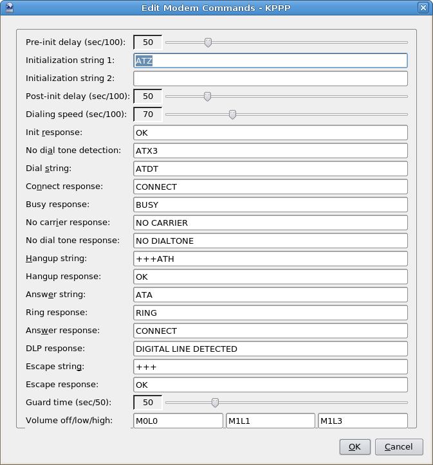Click the Dialing speed slider handle
Viewport: 433px width, 465px height.
click(232, 114)
